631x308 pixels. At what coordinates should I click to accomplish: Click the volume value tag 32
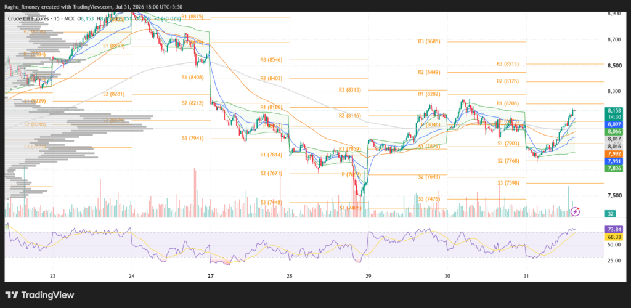coord(611,214)
